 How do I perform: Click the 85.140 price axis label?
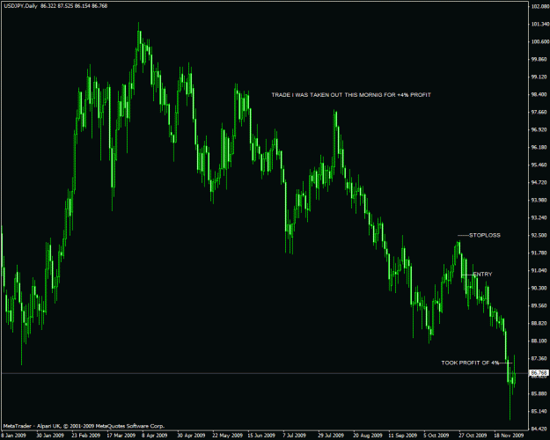(x=539, y=411)
